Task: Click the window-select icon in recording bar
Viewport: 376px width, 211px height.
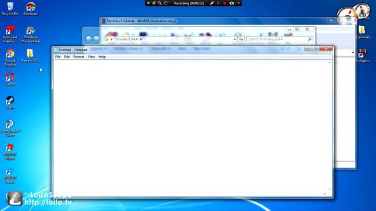Action: point(154,3)
